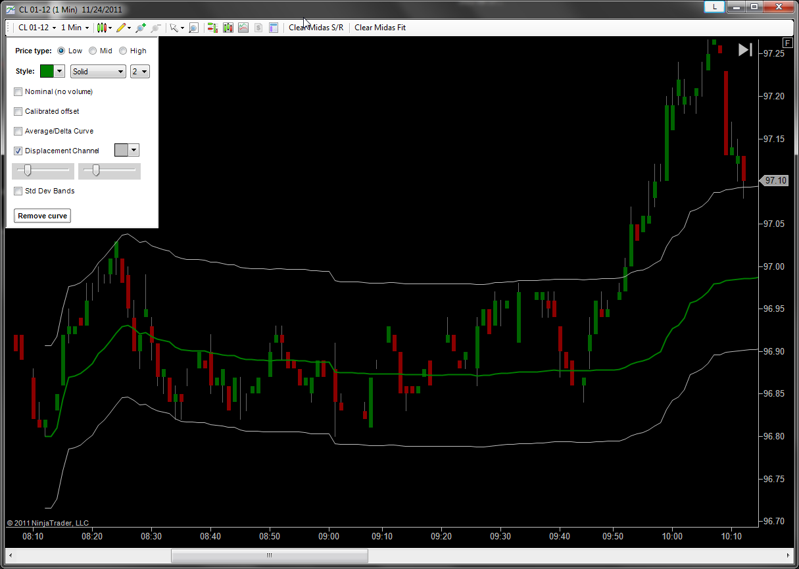This screenshot has height=569, width=799.
Task: Click the Properties window icon
Action: [274, 28]
